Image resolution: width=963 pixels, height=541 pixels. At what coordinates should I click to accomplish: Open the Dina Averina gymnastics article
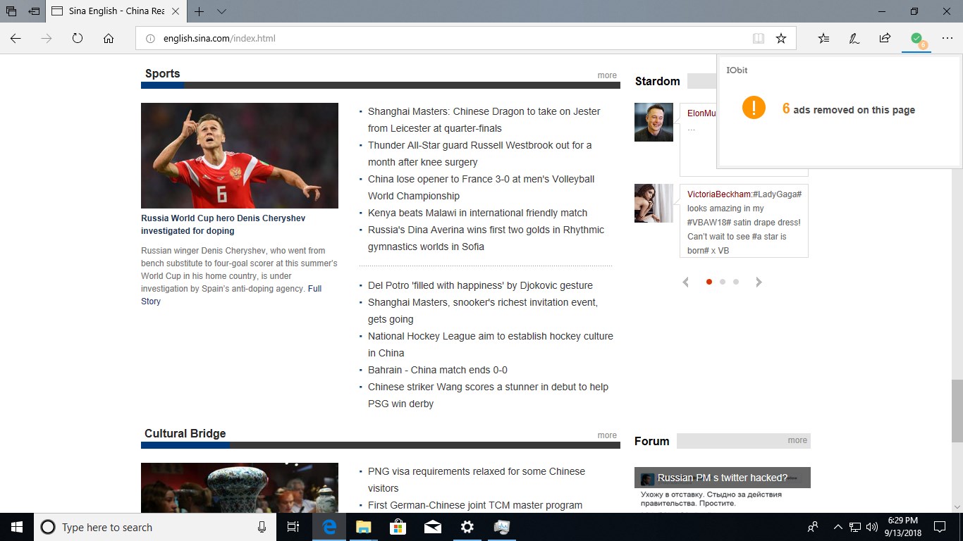click(486, 238)
